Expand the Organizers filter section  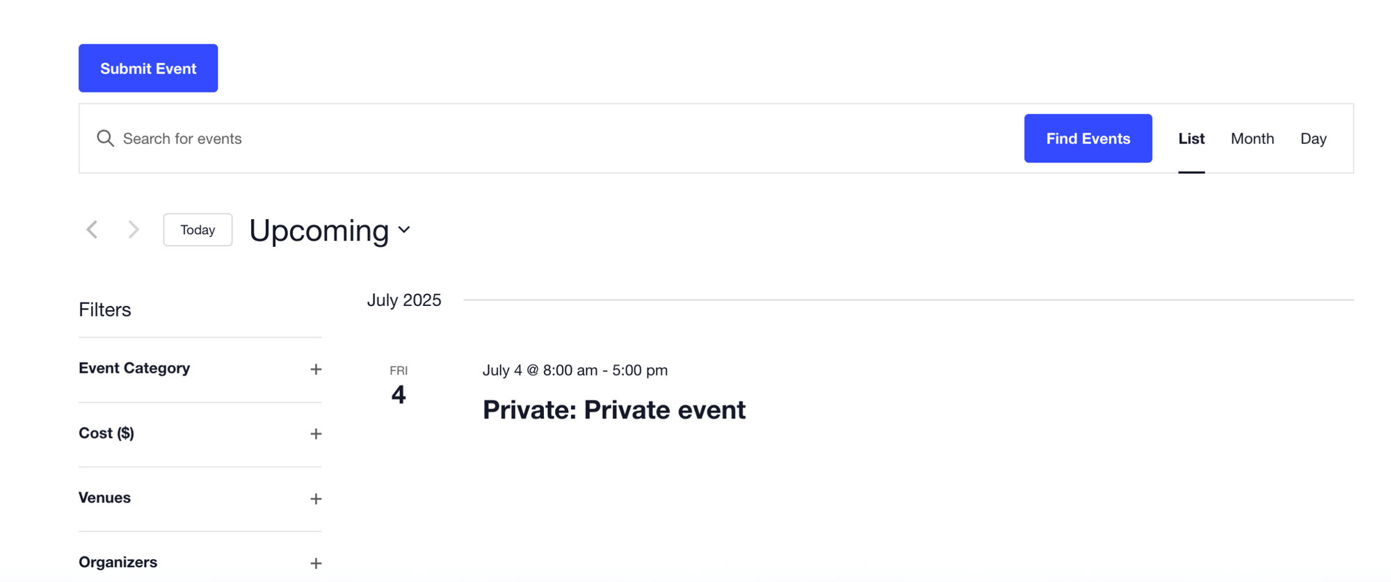point(316,562)
